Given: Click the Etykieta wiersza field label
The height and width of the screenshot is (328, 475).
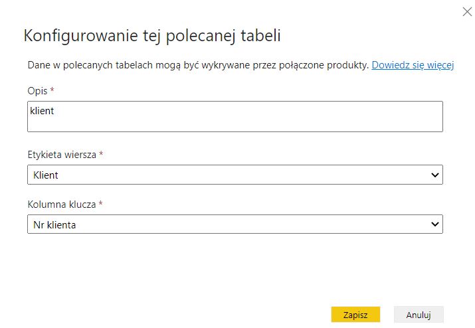Looking at the screenshot, I should pyautogui.click(x=62, y=155).
